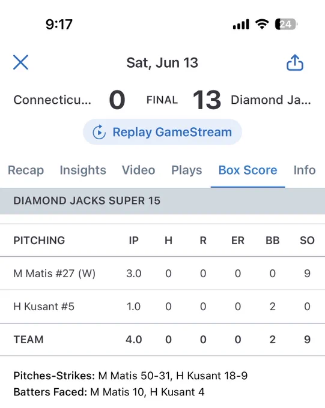325x408 pixels.
Task: Go to the Video tab
Action: (x=138, y=170)
